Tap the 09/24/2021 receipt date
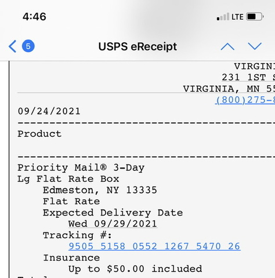Screen dimensions: 275x278 coord(49,111)
